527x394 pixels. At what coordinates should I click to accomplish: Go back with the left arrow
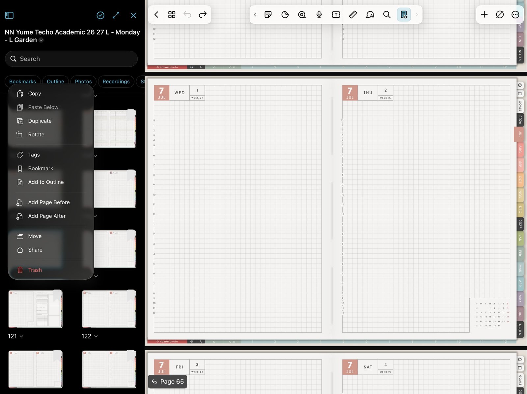156,14
